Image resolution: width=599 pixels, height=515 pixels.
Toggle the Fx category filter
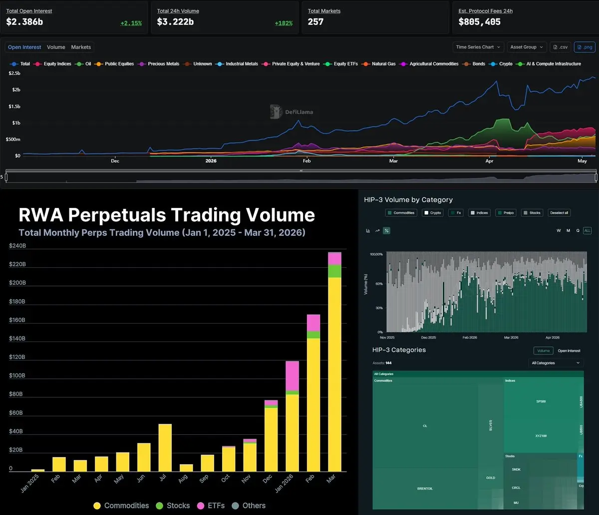(455, 213)
